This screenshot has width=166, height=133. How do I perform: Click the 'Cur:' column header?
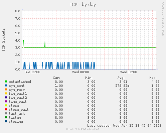pos(56,78)
